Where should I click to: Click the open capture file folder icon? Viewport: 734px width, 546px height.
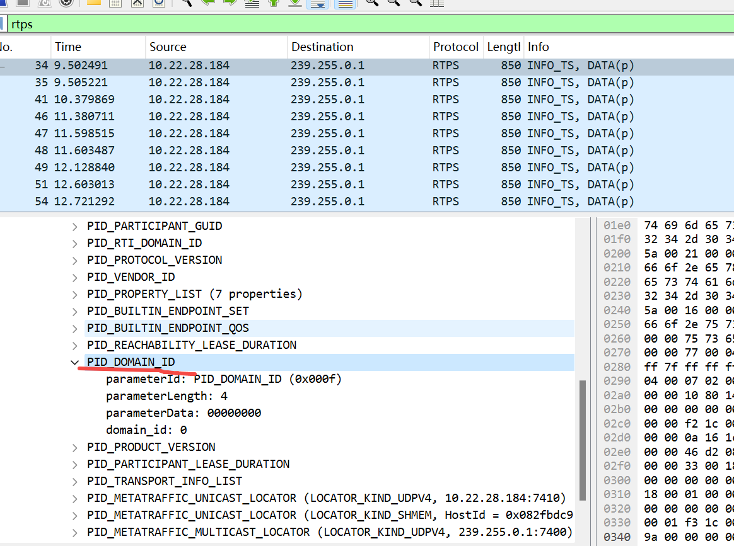(x=94, y=3)
